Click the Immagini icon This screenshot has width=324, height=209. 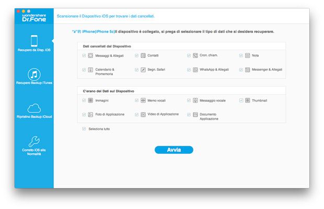click(x=90, y=100)
